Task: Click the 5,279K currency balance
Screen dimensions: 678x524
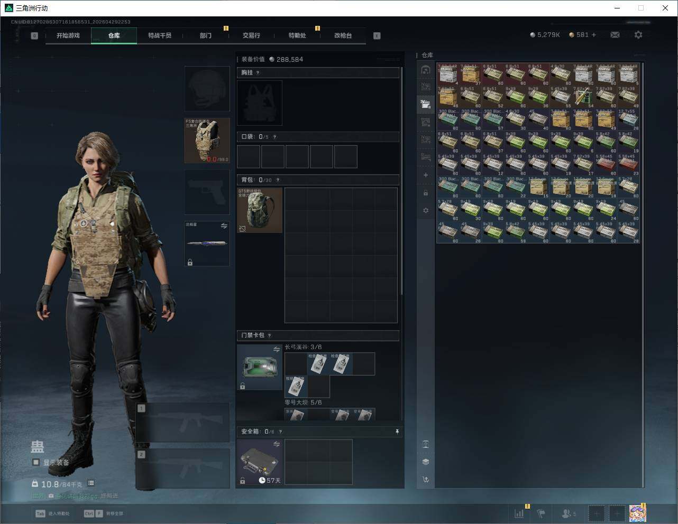Action: [x=545, y=35]
